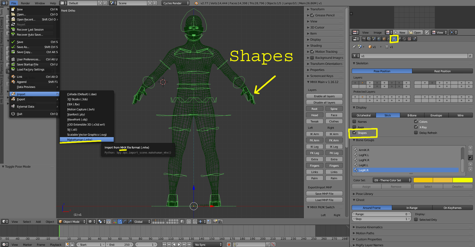Click the OpenGL render camera icon
The image size is (475, 247).
(x=215, y=221)
